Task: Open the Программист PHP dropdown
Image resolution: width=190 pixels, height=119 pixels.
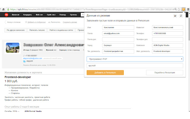Action: point(135,59)
